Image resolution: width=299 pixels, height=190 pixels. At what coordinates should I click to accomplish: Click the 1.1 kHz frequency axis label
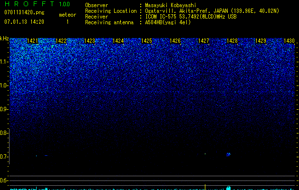(4, 62)
